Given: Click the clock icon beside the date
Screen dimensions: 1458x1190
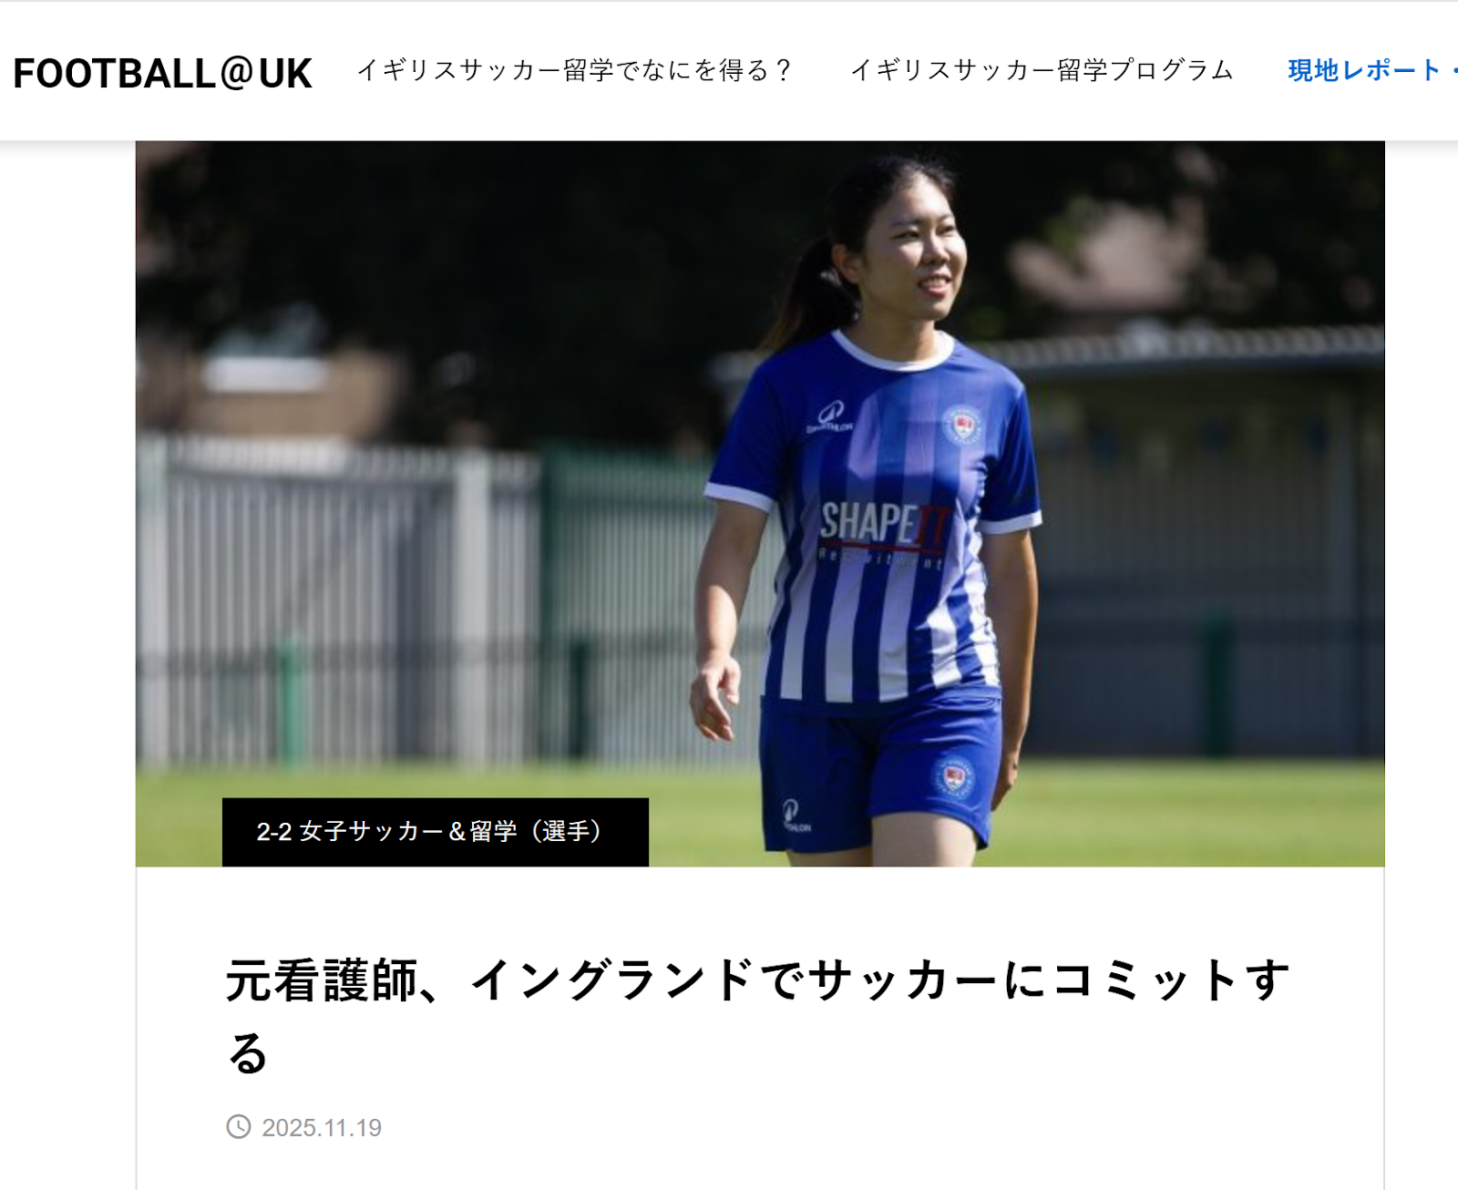Looking at the screenshot, I should 239,1127.
